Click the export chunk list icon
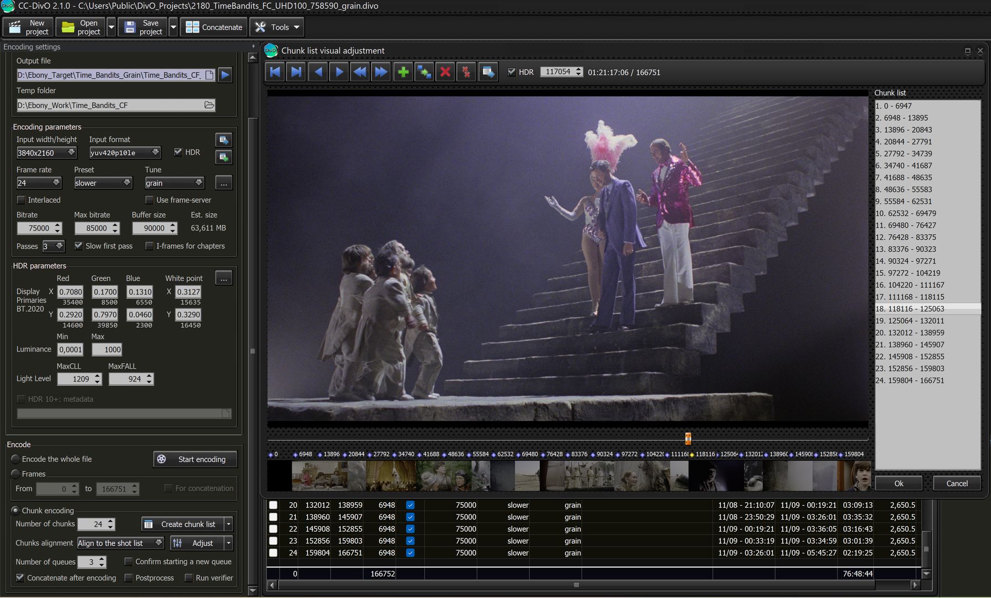 (x=488, y=72)
